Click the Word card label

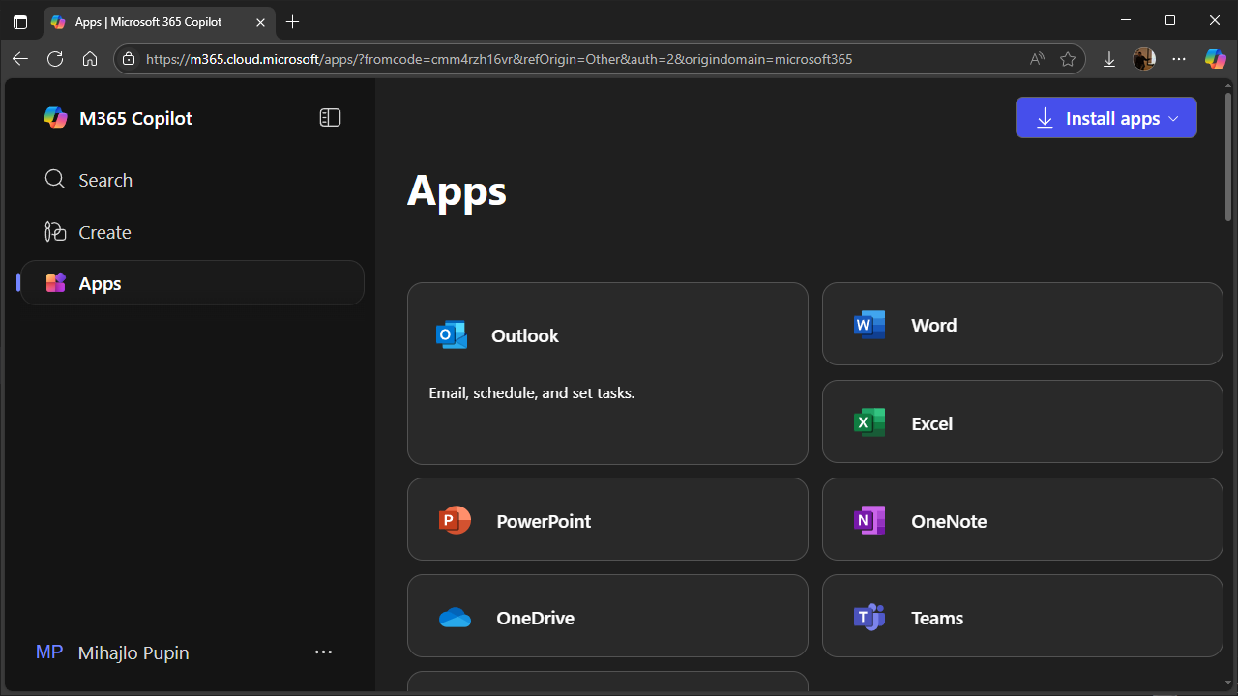pyautogui.click(x=934, y=325)
